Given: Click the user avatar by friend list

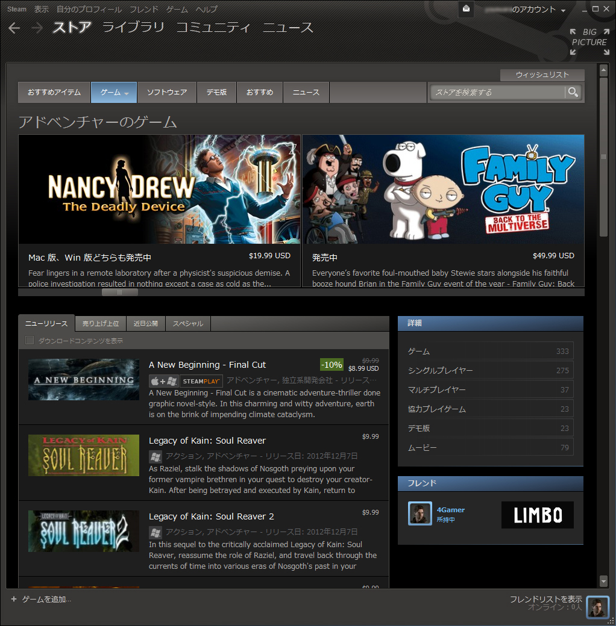Looking at the screenshot, I should coord(597,607).
